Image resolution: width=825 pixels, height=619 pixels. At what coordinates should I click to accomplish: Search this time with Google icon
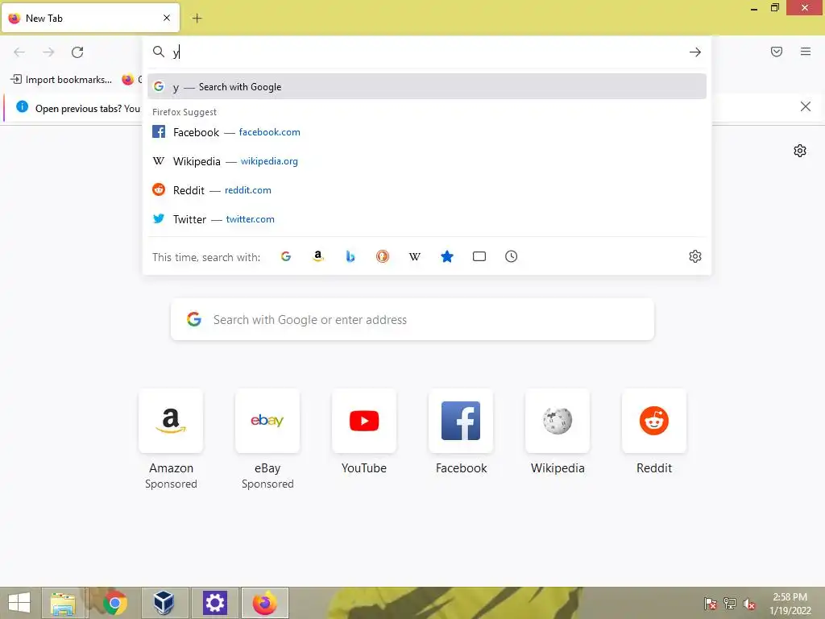tap(286, 256)
